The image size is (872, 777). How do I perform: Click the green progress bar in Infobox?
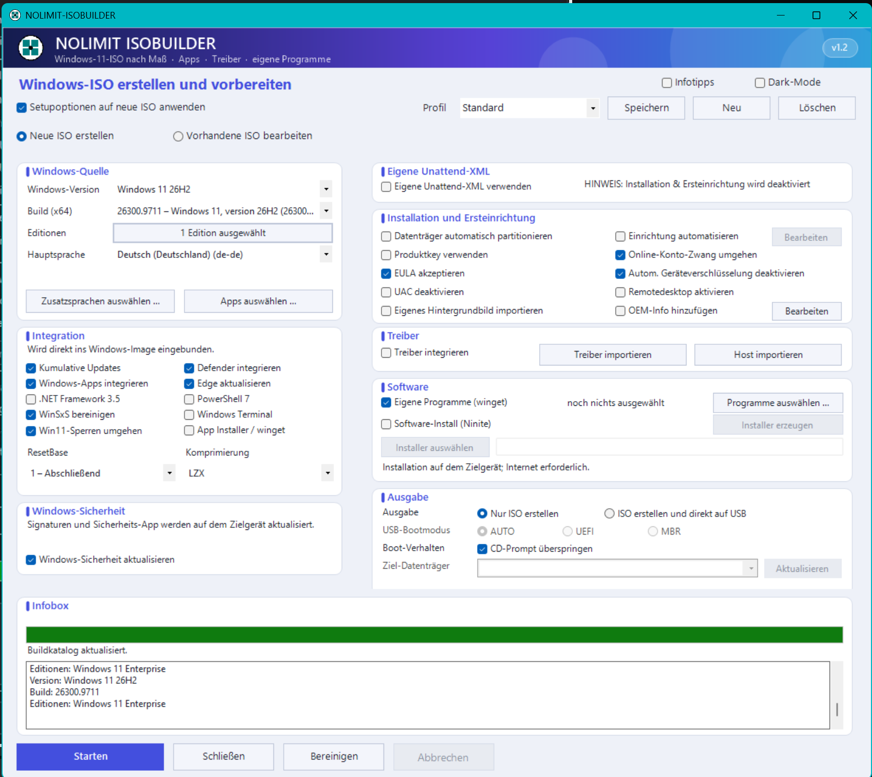coord(434,635)
